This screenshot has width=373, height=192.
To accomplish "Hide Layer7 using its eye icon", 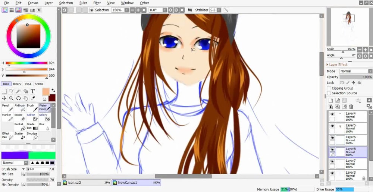I will tap(332, 161).
